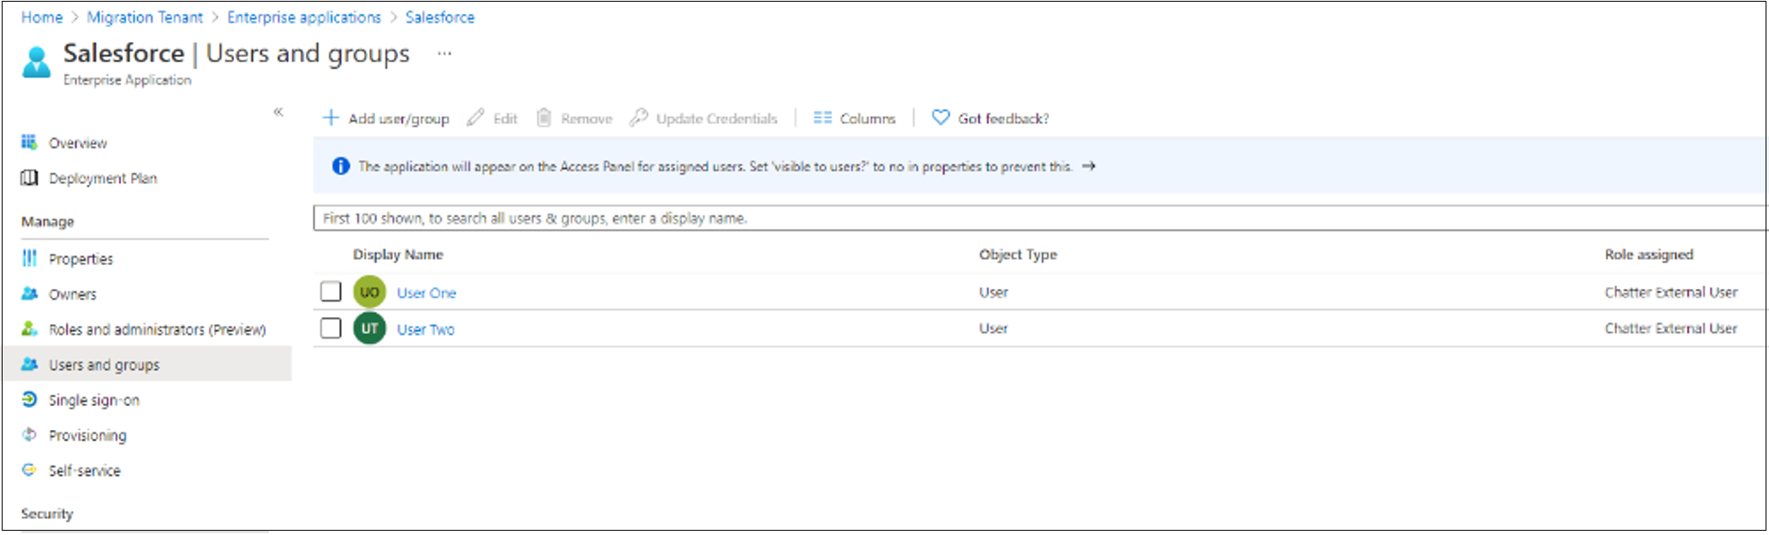
Task: Select Users and groups in the sidebar
Action: point(104,365)
